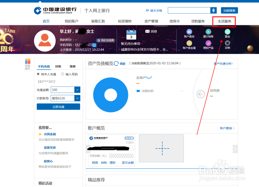Click the 显示余额 link

(x=128, y=163)
